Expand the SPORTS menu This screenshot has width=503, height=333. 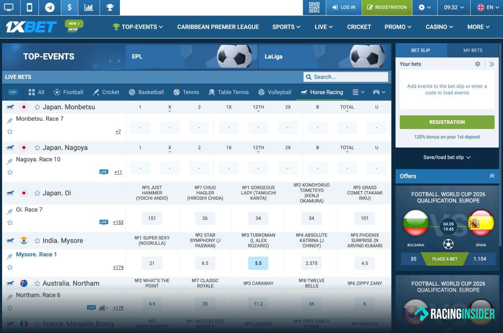[x=286, y=27]
